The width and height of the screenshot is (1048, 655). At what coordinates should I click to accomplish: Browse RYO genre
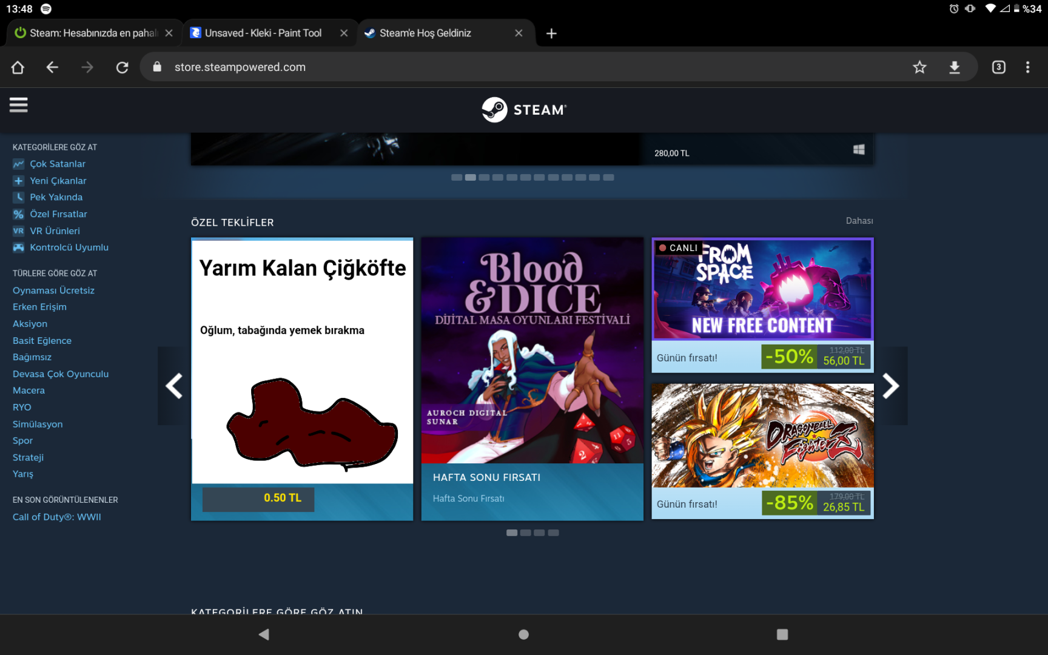click(x=22, y=408)
